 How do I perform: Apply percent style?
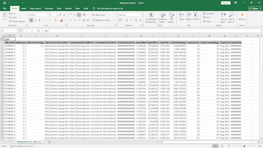click(127, 20)
